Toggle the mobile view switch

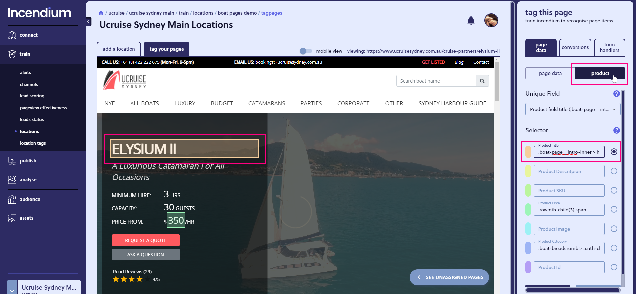[x=306, y=51]
